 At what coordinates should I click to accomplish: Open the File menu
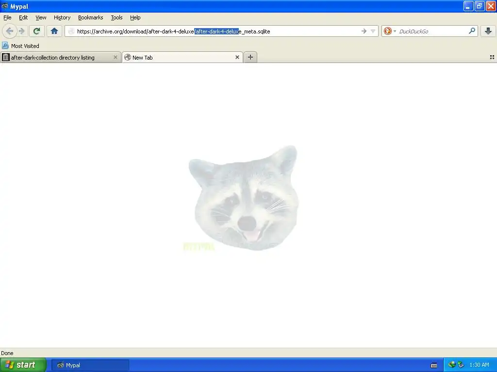[x=7, y=17]
